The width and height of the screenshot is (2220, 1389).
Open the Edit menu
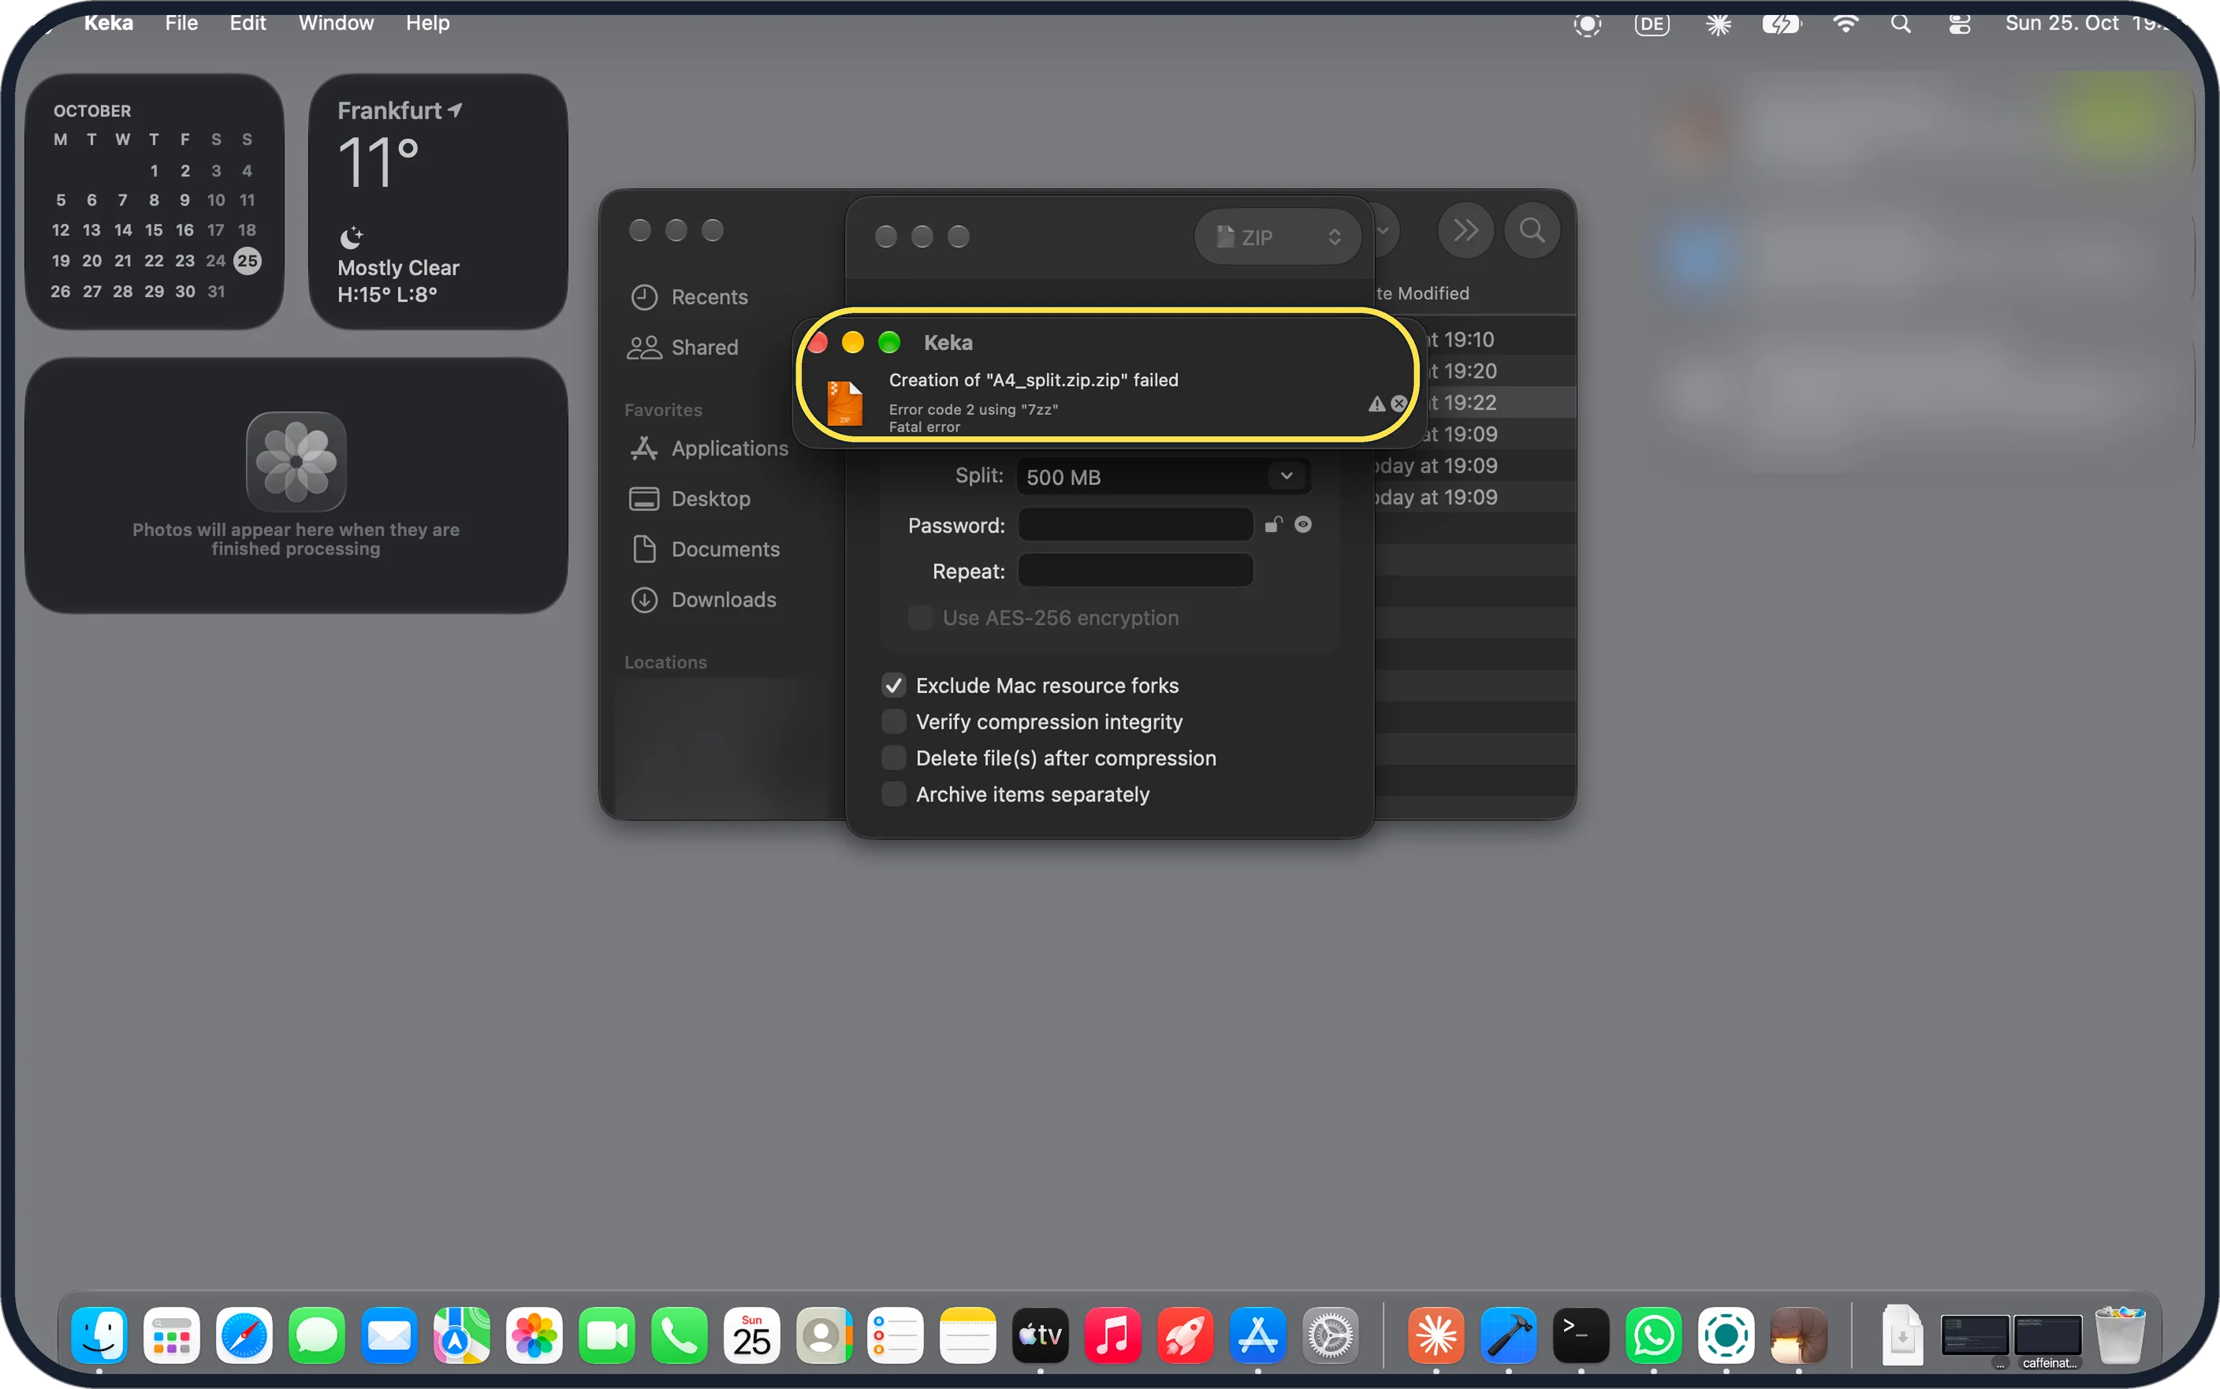tap(247, 23)
